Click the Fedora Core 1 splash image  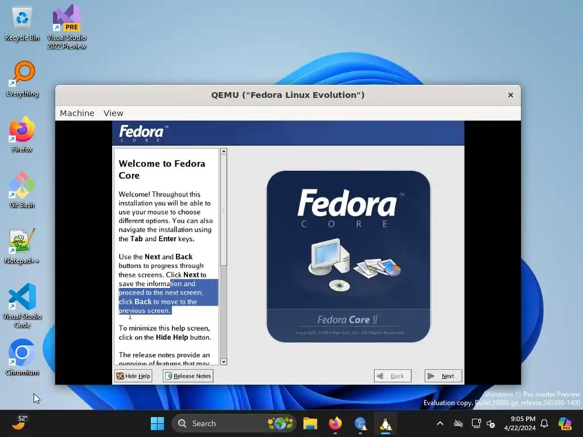click(x=348, y=257)
